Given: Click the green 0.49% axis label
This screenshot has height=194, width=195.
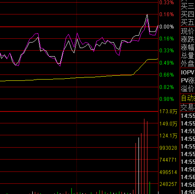Looking at the screenshot, I should point(167,63).
